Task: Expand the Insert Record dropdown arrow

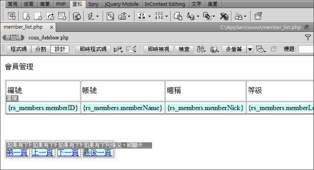Action: (x=198, y=17)
